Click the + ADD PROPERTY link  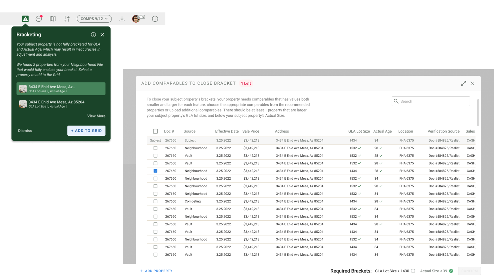click(x=156, y=271)
